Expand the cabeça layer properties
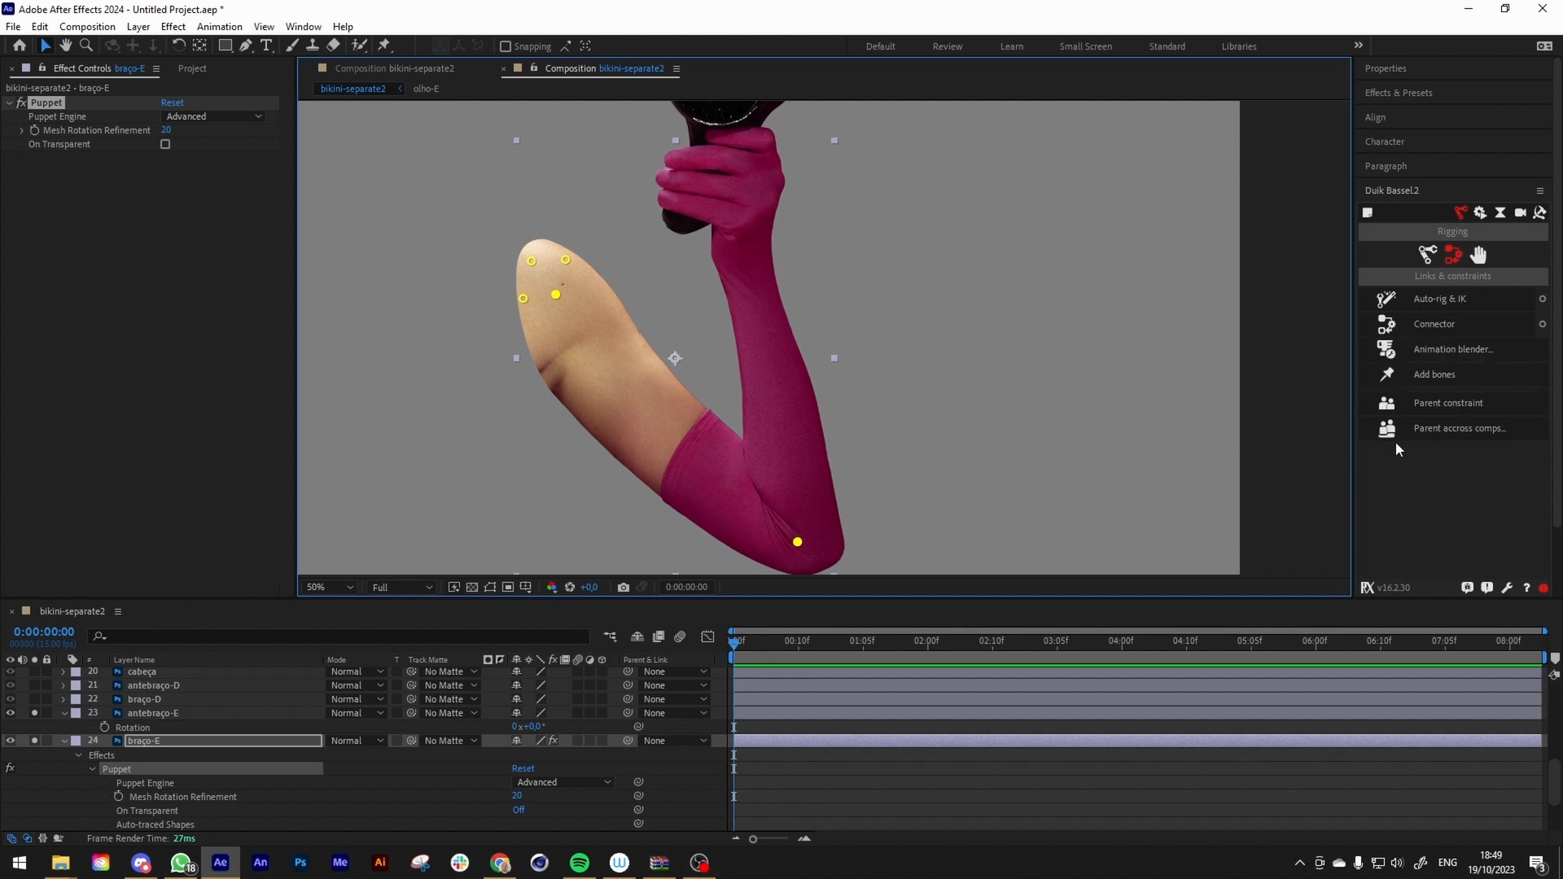Viewport: 1563px width, 879px height. pos(63,671)
